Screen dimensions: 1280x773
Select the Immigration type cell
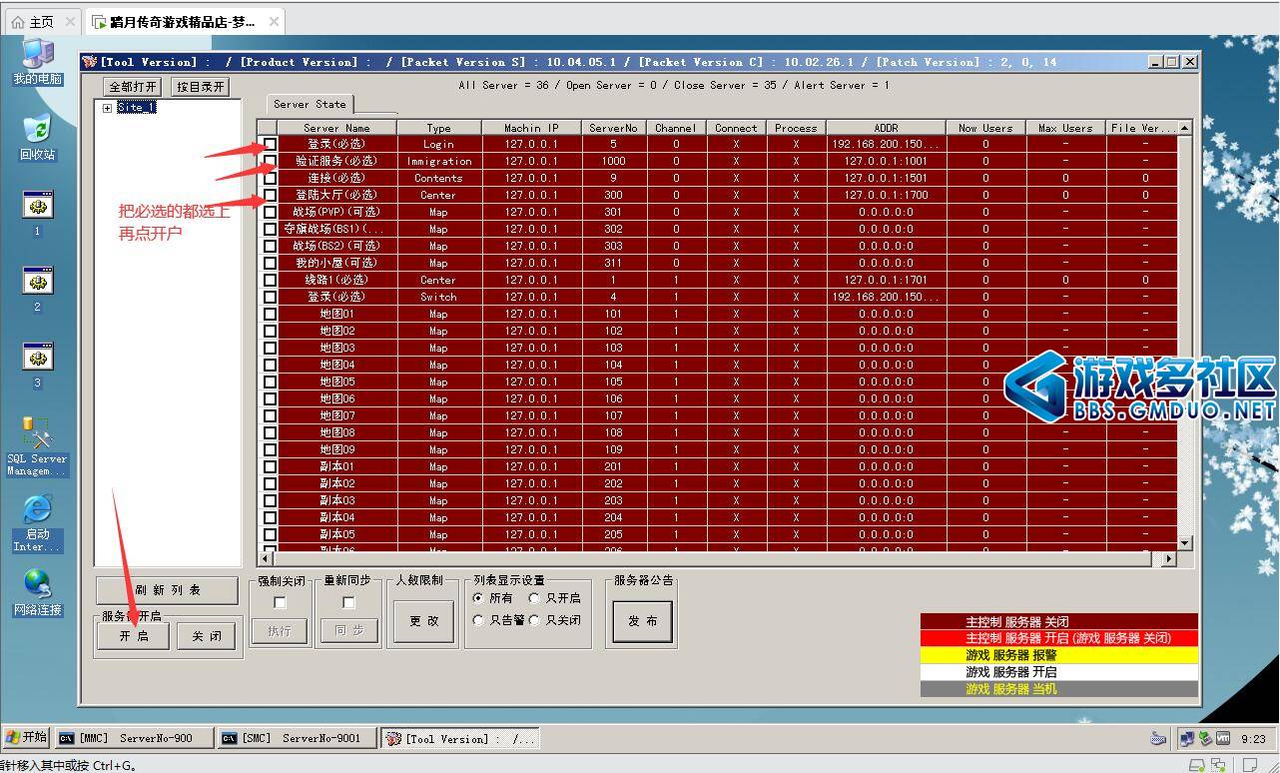pos(438,161)
